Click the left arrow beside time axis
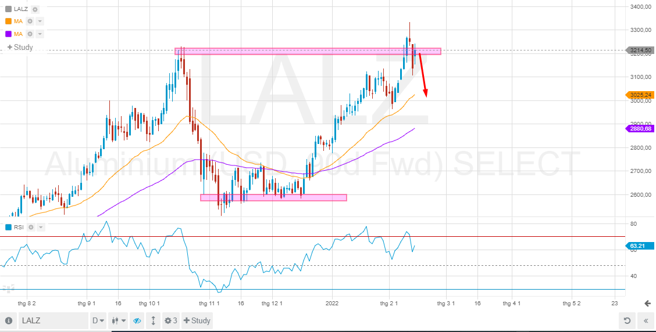The height and width of the screenshot is (332, 656). point(648,304)
